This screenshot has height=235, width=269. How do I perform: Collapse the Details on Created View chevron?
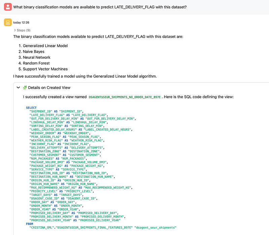coord(18,88)
